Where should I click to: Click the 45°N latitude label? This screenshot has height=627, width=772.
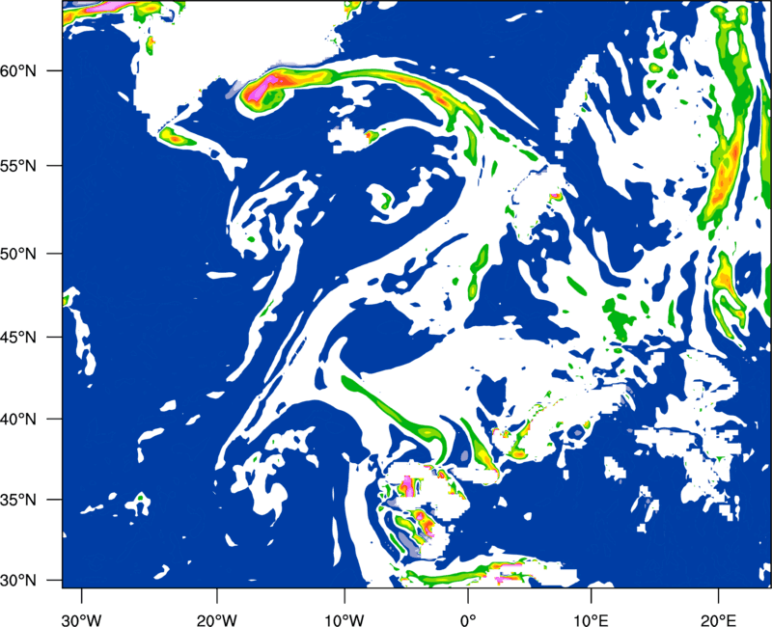click(18, 338)
